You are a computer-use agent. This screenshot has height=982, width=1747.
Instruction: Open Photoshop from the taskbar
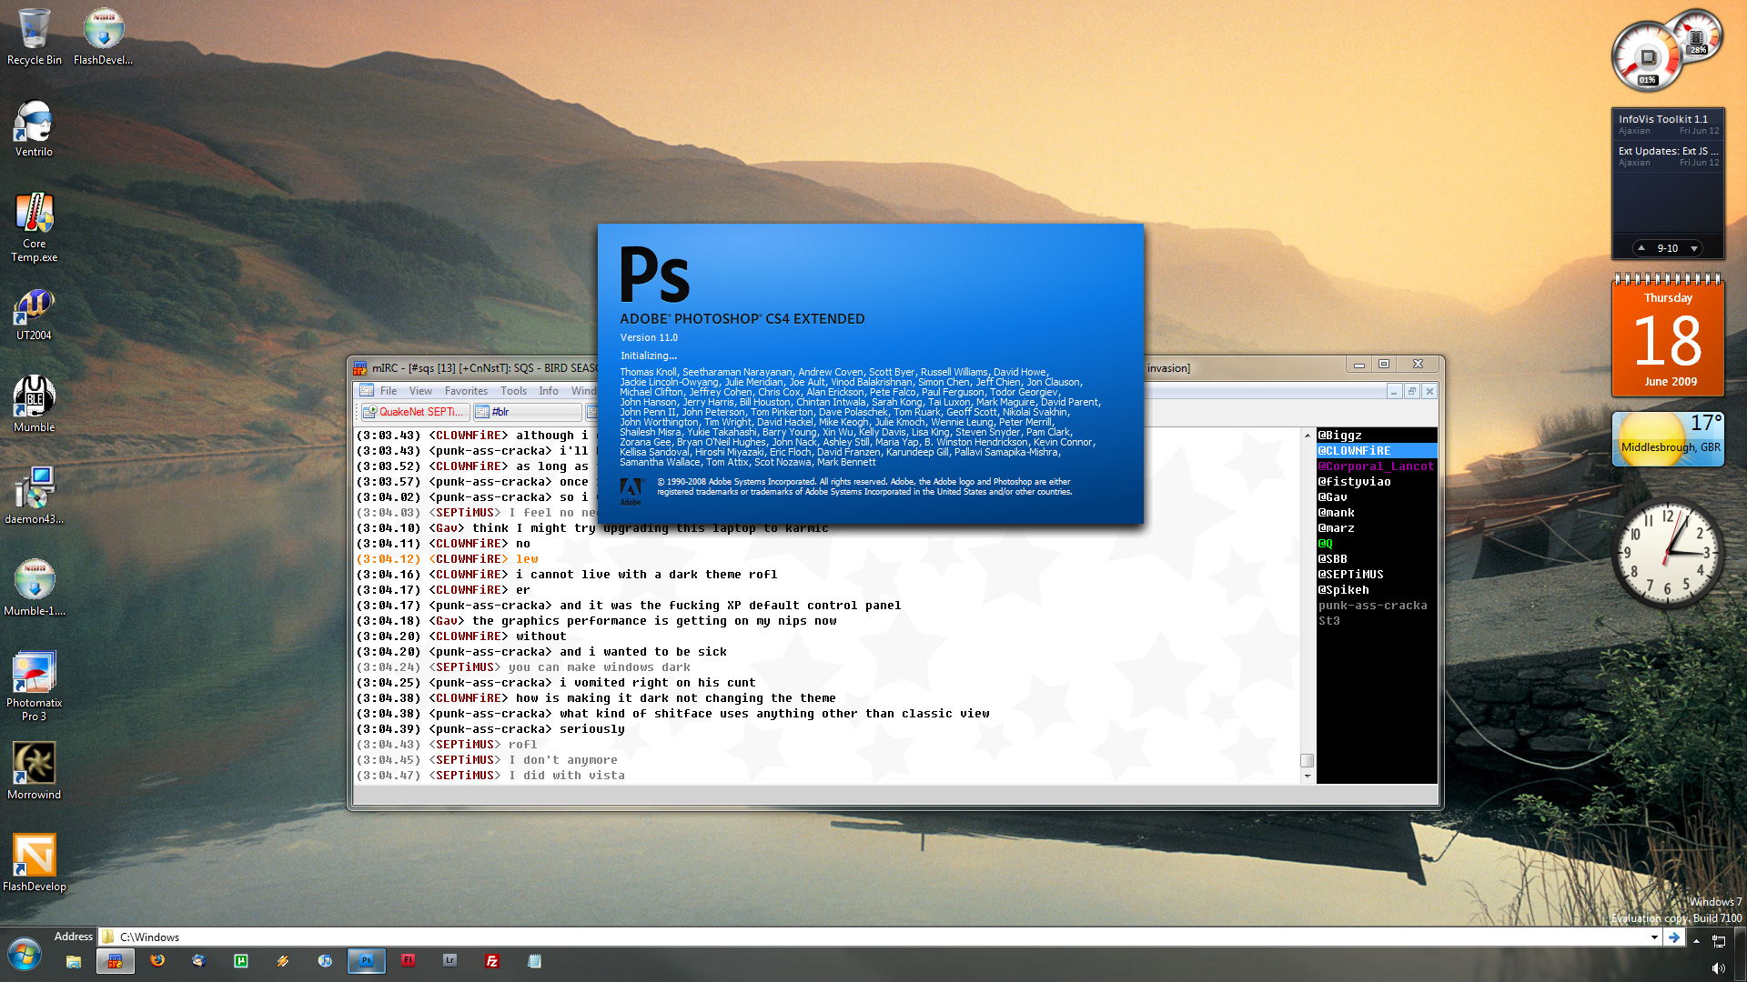366,960
